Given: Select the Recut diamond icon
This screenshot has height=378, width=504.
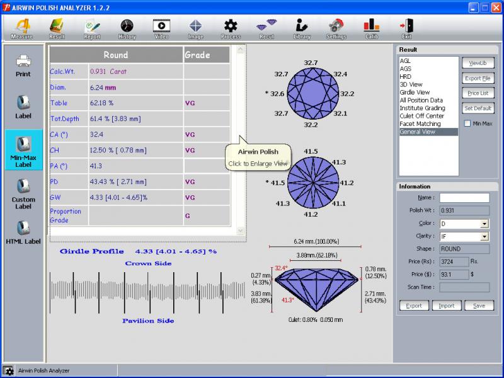Looking at the screenshot, I should point(266,28).
